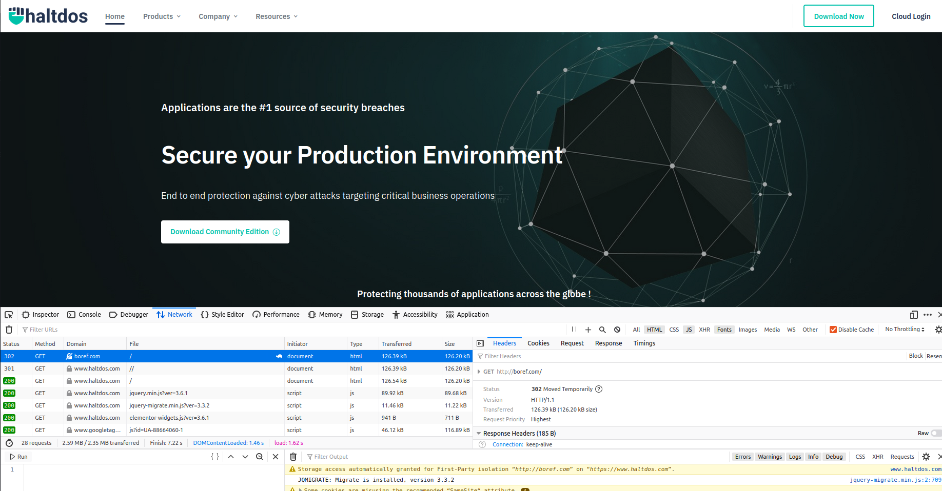Toggle the Fonts request filter
Viewport: 942px width, 491px height.
point(724,330)
